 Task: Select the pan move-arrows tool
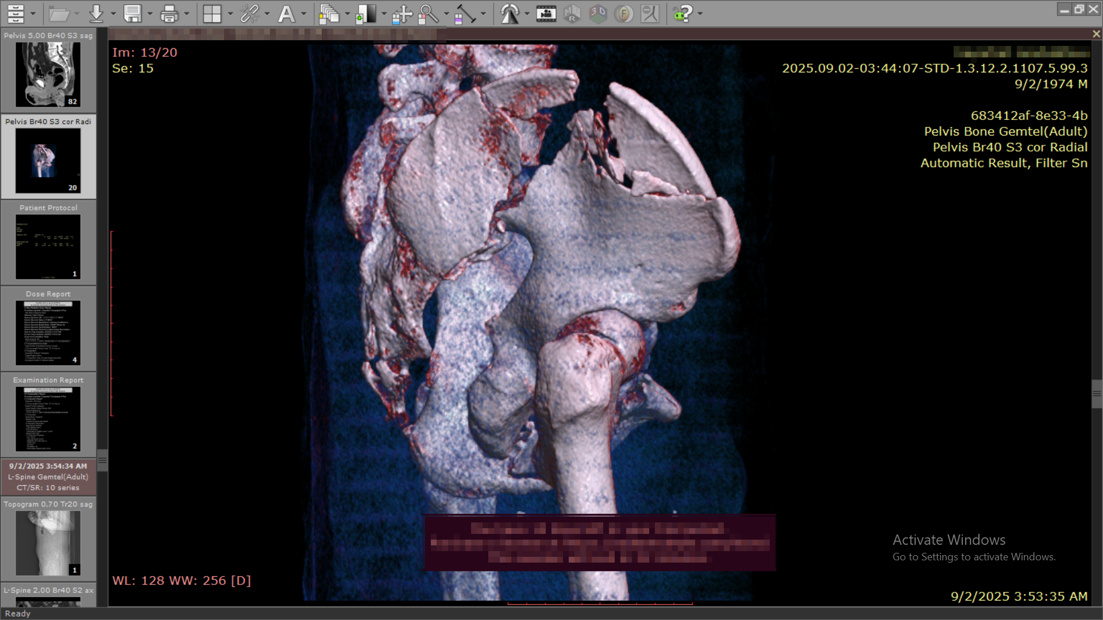coord(402,13)
